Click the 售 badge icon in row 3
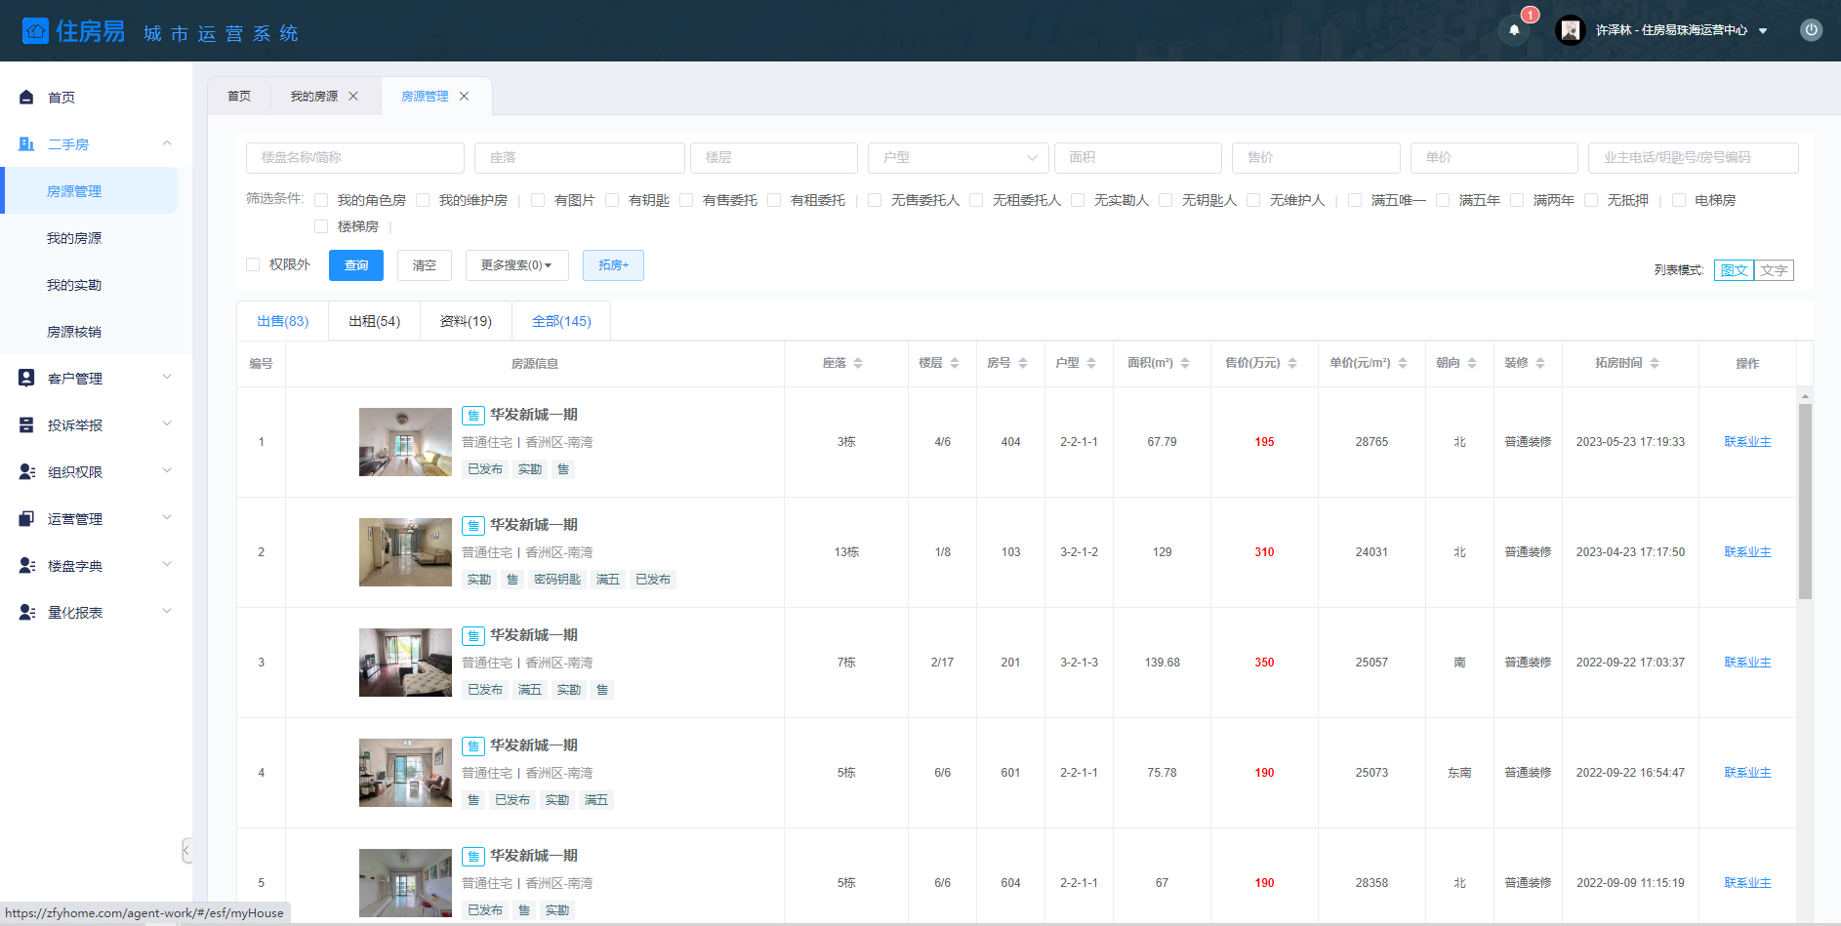1841x926 pixels. pos(473,636)
